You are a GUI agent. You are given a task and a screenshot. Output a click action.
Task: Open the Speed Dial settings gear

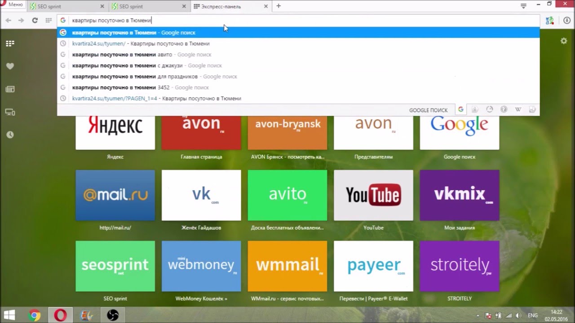pyautogui.click(x=564, y=41)
